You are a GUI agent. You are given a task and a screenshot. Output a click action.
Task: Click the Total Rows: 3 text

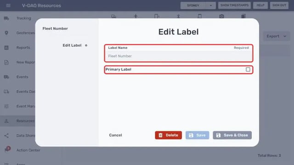[269, 155]
